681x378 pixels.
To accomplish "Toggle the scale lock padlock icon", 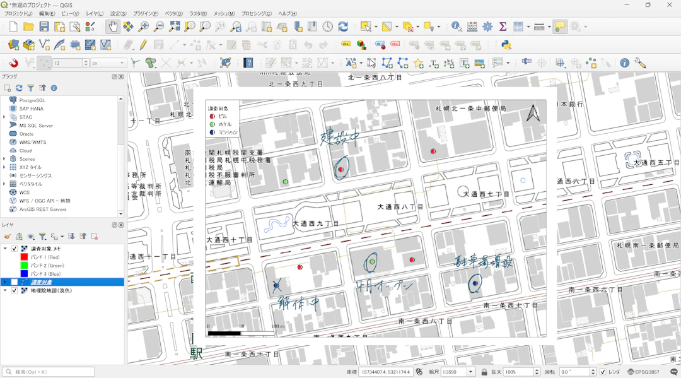I will tap(484, 372).
